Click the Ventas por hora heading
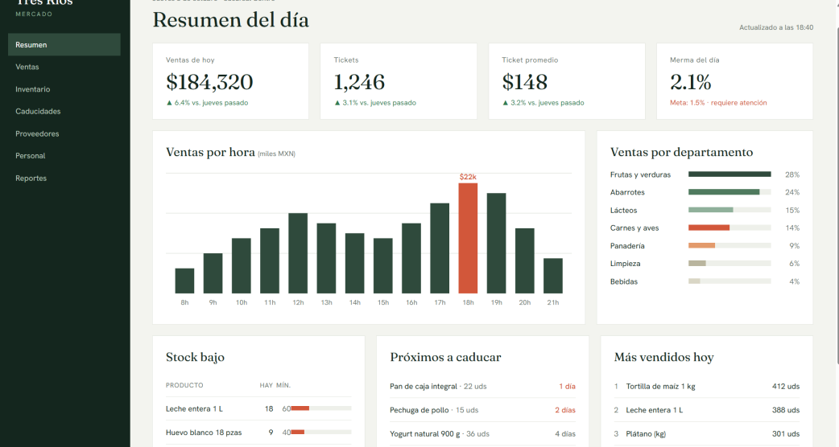 click(x=210, y=152)
